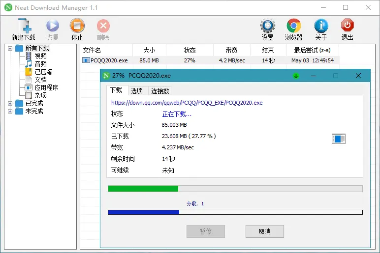Sort list by 大小 column header
Screen dimensions: 380x253
click(149, 50)
